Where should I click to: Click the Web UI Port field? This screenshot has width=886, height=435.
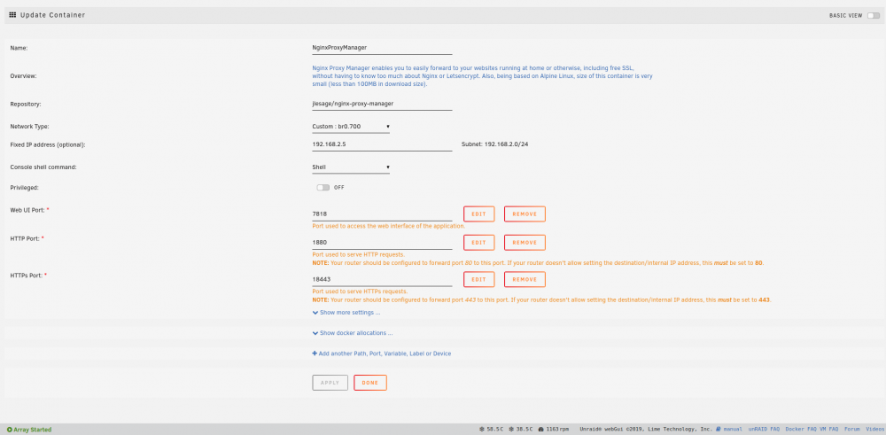(382, 214)
